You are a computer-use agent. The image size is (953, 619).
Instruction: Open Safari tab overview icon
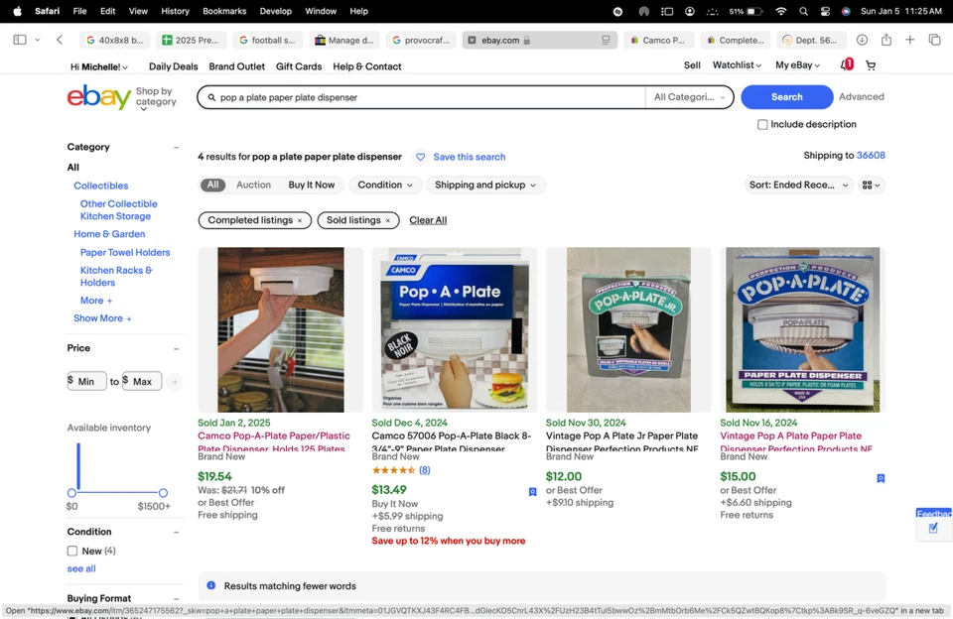[934, 40]
